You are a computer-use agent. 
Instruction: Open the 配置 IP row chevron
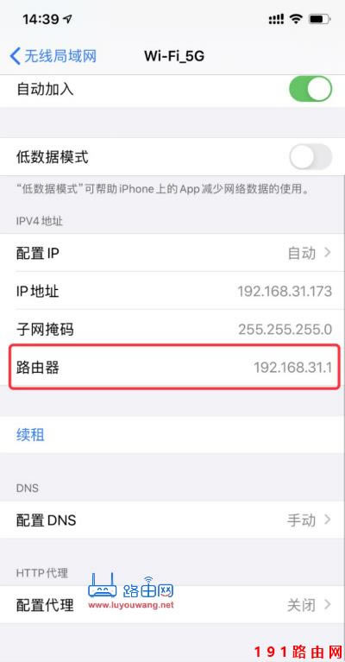click(327, 253)
